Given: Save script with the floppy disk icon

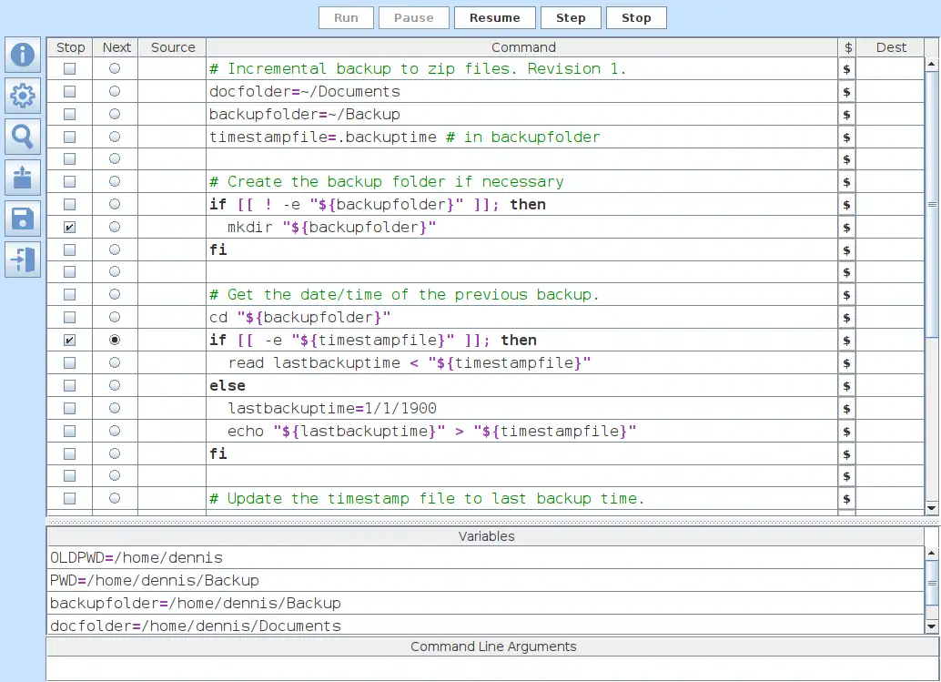Looking at the screenshot, I should pyautogui.click(x=23, y=219).
